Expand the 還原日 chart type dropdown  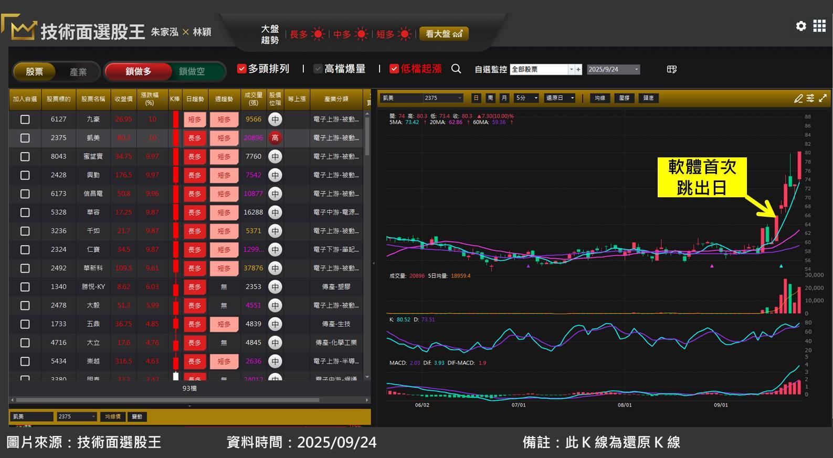coord(572,98)
